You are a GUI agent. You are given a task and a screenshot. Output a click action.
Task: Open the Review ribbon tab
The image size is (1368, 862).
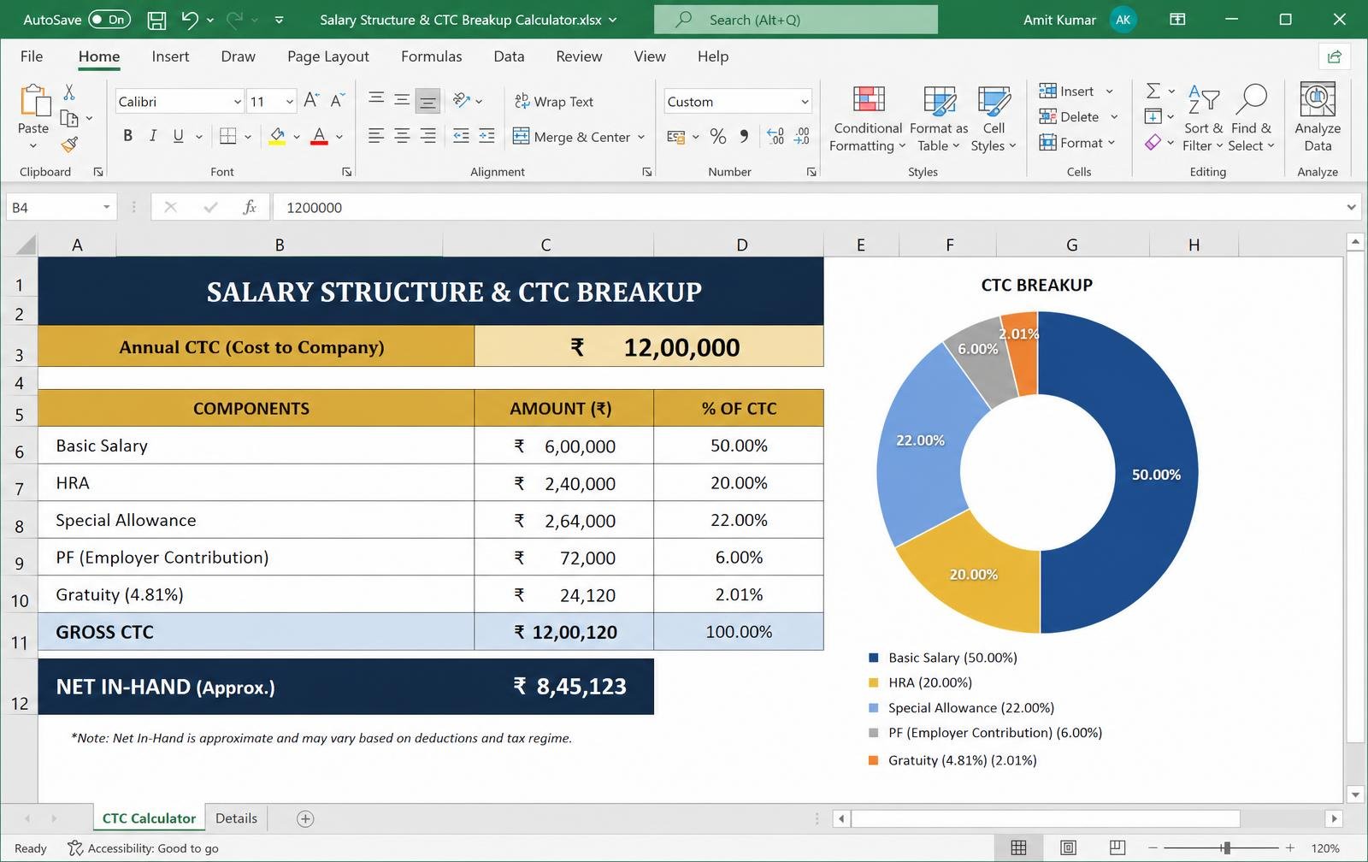pos(579,56)
